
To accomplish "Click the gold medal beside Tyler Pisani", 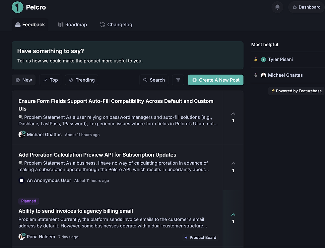I will (256, 59).
